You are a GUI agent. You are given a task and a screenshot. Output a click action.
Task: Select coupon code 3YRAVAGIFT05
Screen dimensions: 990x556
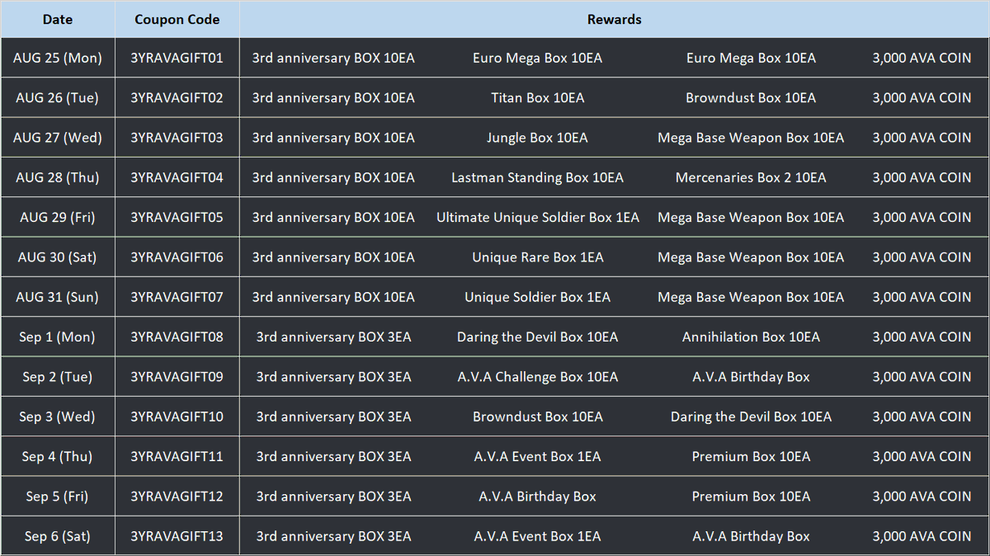pyautogui.click(x=177, y=217)
